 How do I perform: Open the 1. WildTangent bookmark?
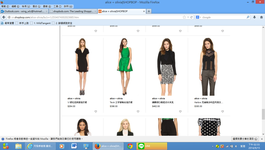click(x=40, y=23)
